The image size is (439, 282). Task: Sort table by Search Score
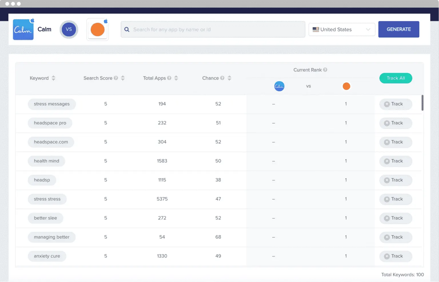(x=123, y=78)
